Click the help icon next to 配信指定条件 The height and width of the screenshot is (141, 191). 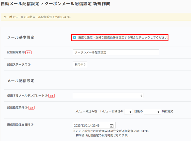[x=26, y=107]
